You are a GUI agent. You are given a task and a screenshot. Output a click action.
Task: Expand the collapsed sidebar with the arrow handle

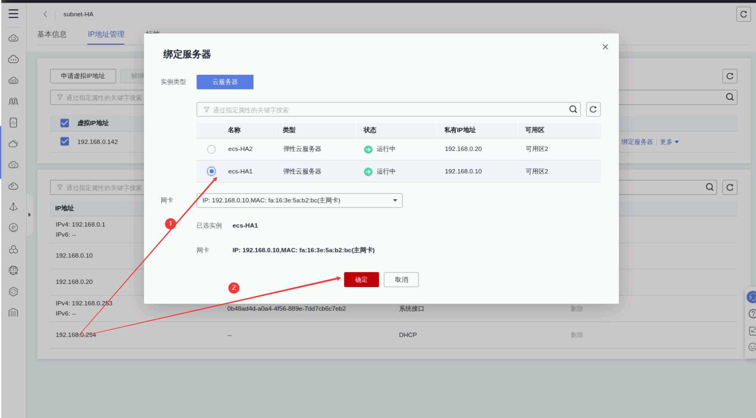[x=29, y=214]
